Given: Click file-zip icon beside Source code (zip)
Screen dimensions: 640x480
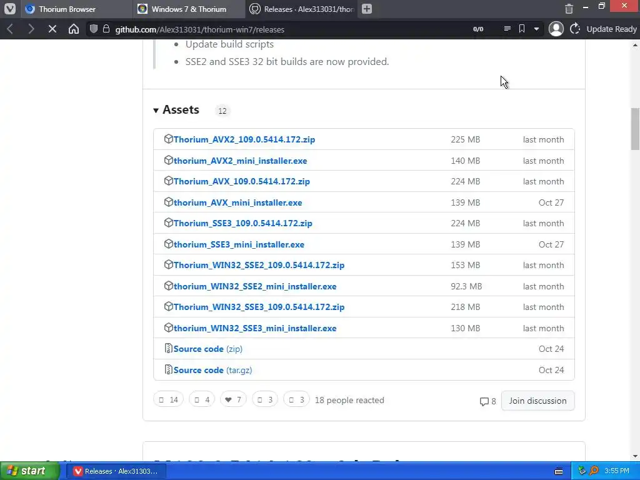Looking at the screenshot, I should point(168,348).
